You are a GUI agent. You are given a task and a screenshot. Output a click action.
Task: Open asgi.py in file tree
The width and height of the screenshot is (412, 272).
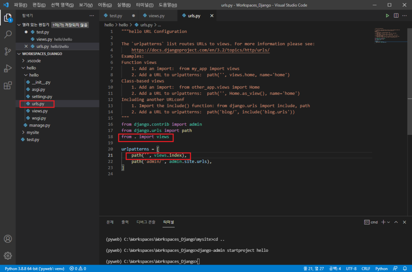pyautogui.click(x=38, y=90)
